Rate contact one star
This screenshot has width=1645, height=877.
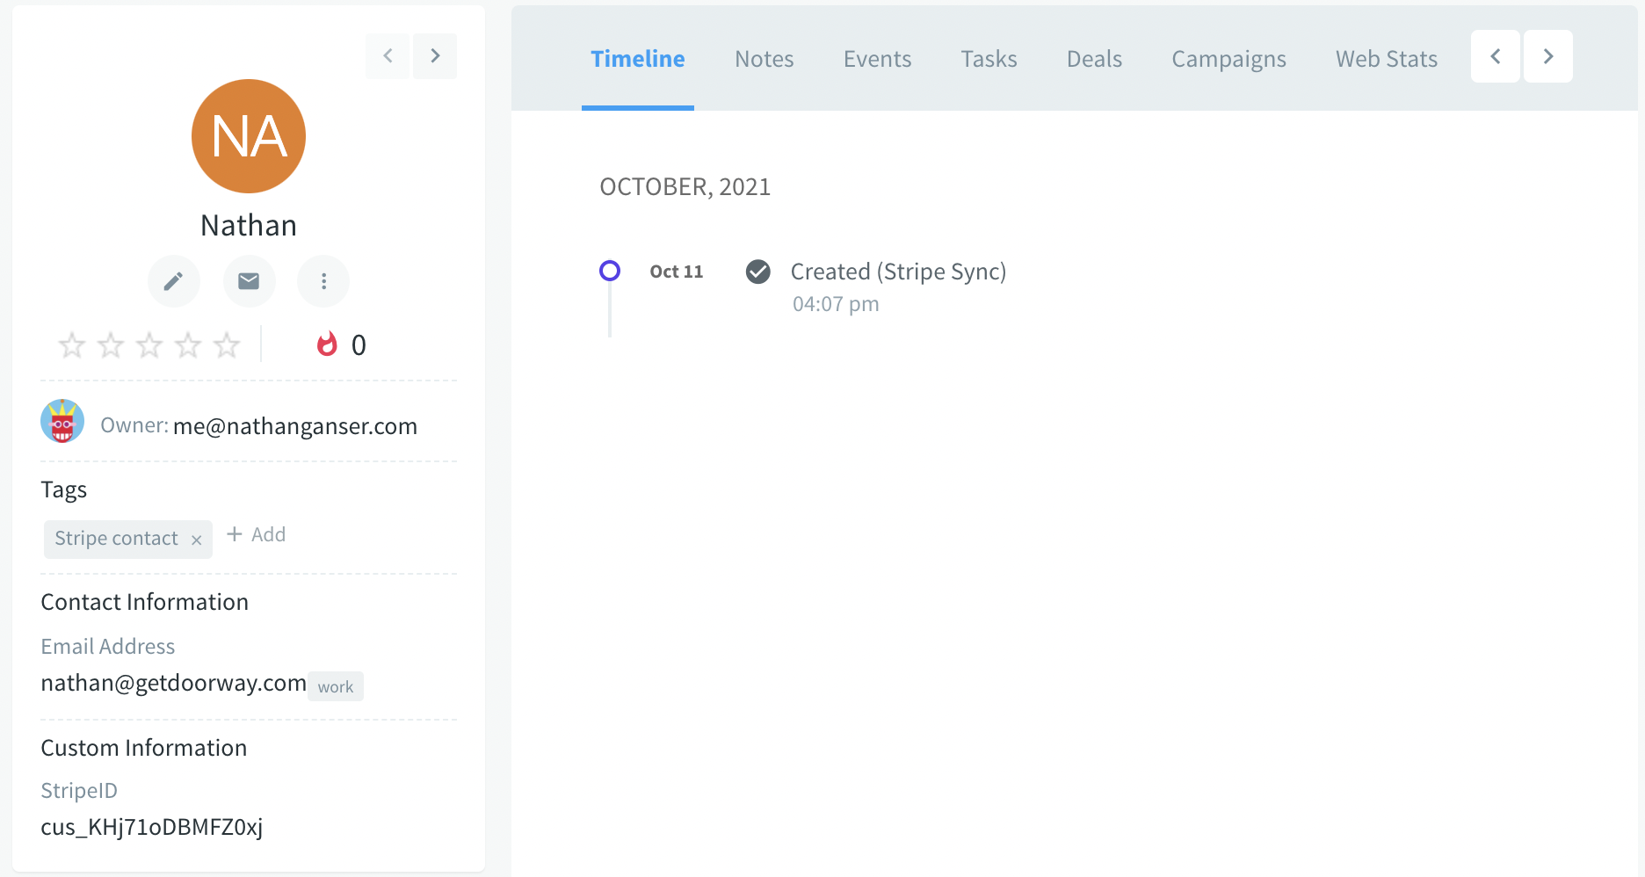[72, 345]
